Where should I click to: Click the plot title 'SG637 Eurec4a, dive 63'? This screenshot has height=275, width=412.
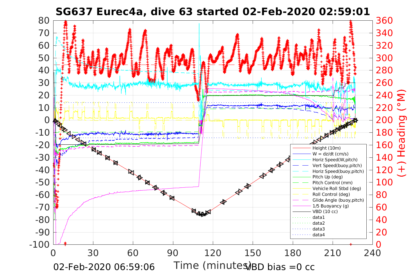click(x=125, y=12)
